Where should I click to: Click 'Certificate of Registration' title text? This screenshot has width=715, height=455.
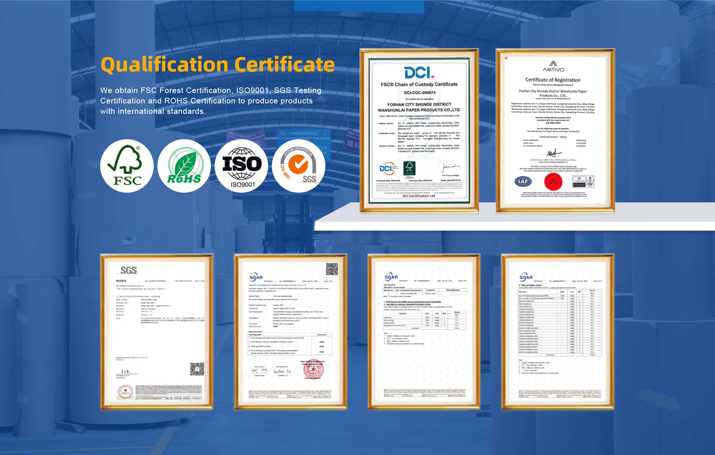553,80
